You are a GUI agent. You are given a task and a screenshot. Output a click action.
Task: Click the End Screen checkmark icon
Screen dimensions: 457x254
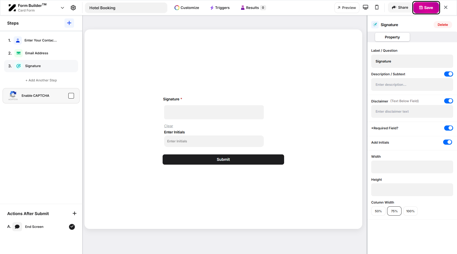pyautogui.click(x=72, y=227)
